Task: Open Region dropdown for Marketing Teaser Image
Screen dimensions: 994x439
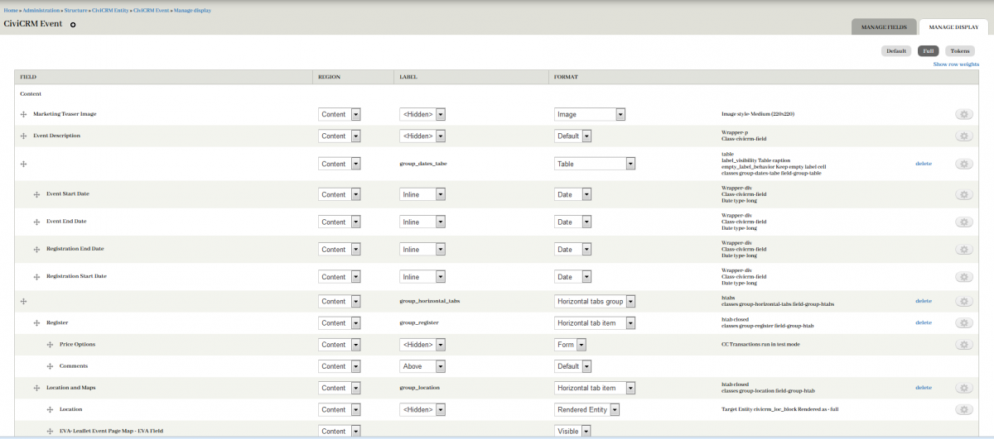Action: point(340,114)
